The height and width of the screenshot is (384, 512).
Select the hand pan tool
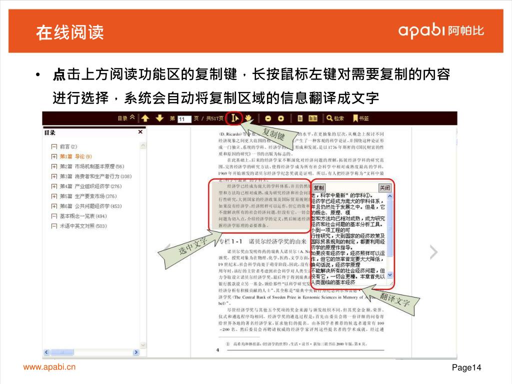click(x=249, y=118)
